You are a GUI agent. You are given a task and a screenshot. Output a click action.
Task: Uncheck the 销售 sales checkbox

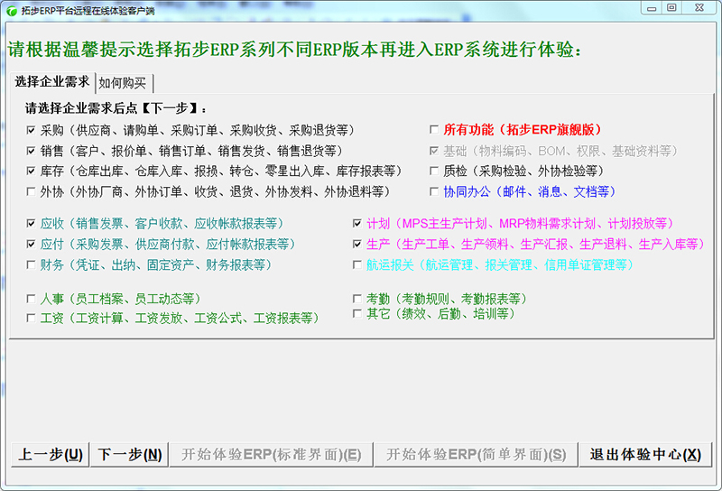coord(32,151)
